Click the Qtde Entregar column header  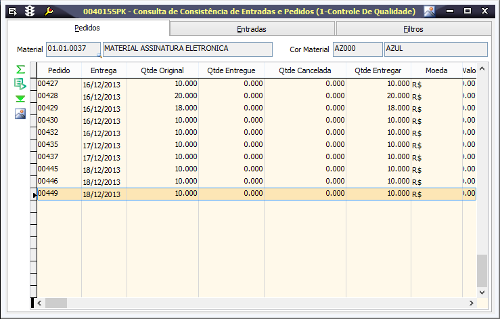pyautogui.click(x=378, y=70)
